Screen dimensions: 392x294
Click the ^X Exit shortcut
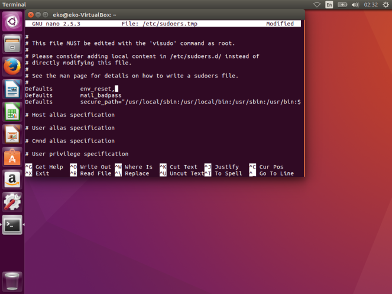pos(37,173)
